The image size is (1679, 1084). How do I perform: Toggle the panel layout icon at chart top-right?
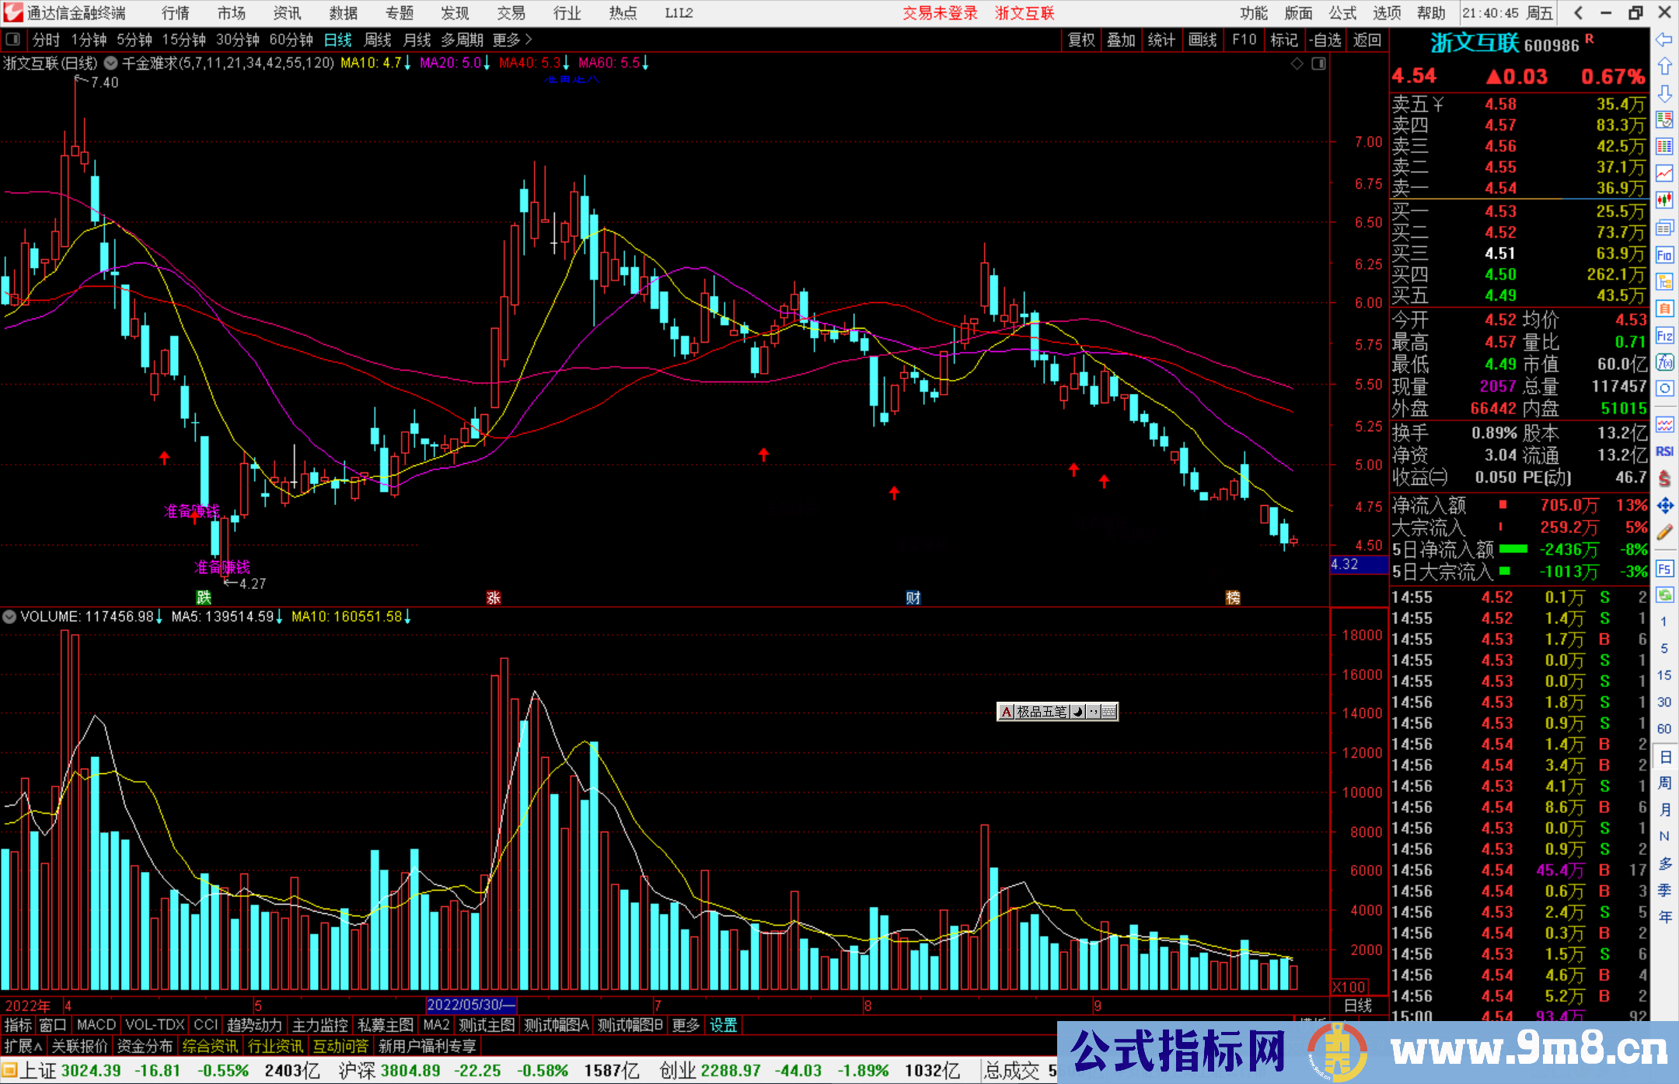pos(1319,64)
